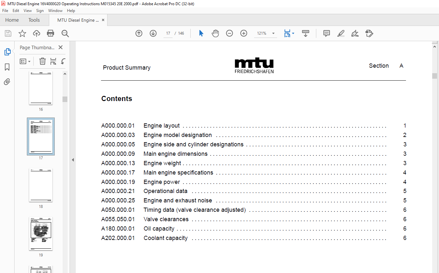Print the document using printer icon

51,33
